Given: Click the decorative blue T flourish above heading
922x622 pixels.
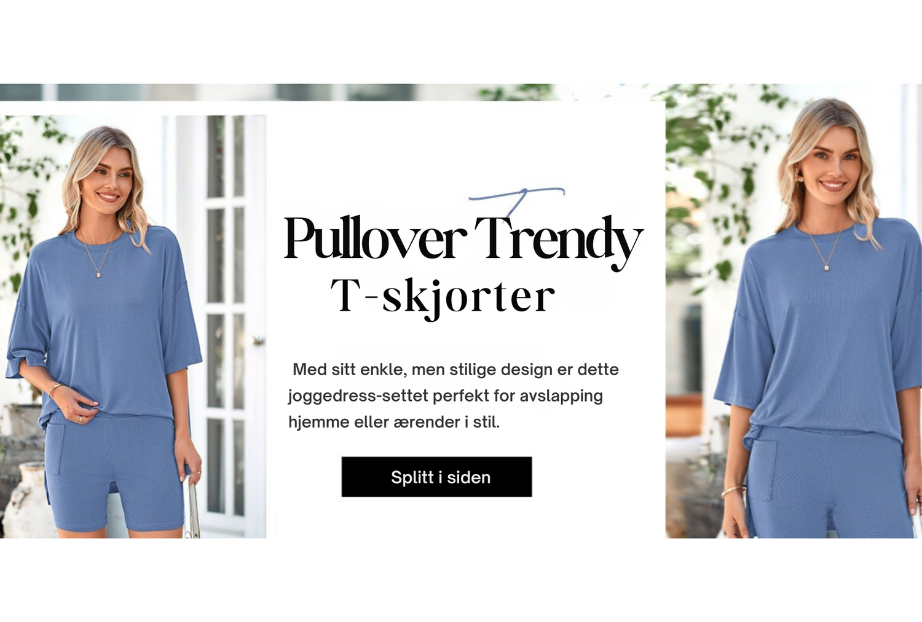Looking at the screenshot, I should click(x=516, y=200).
